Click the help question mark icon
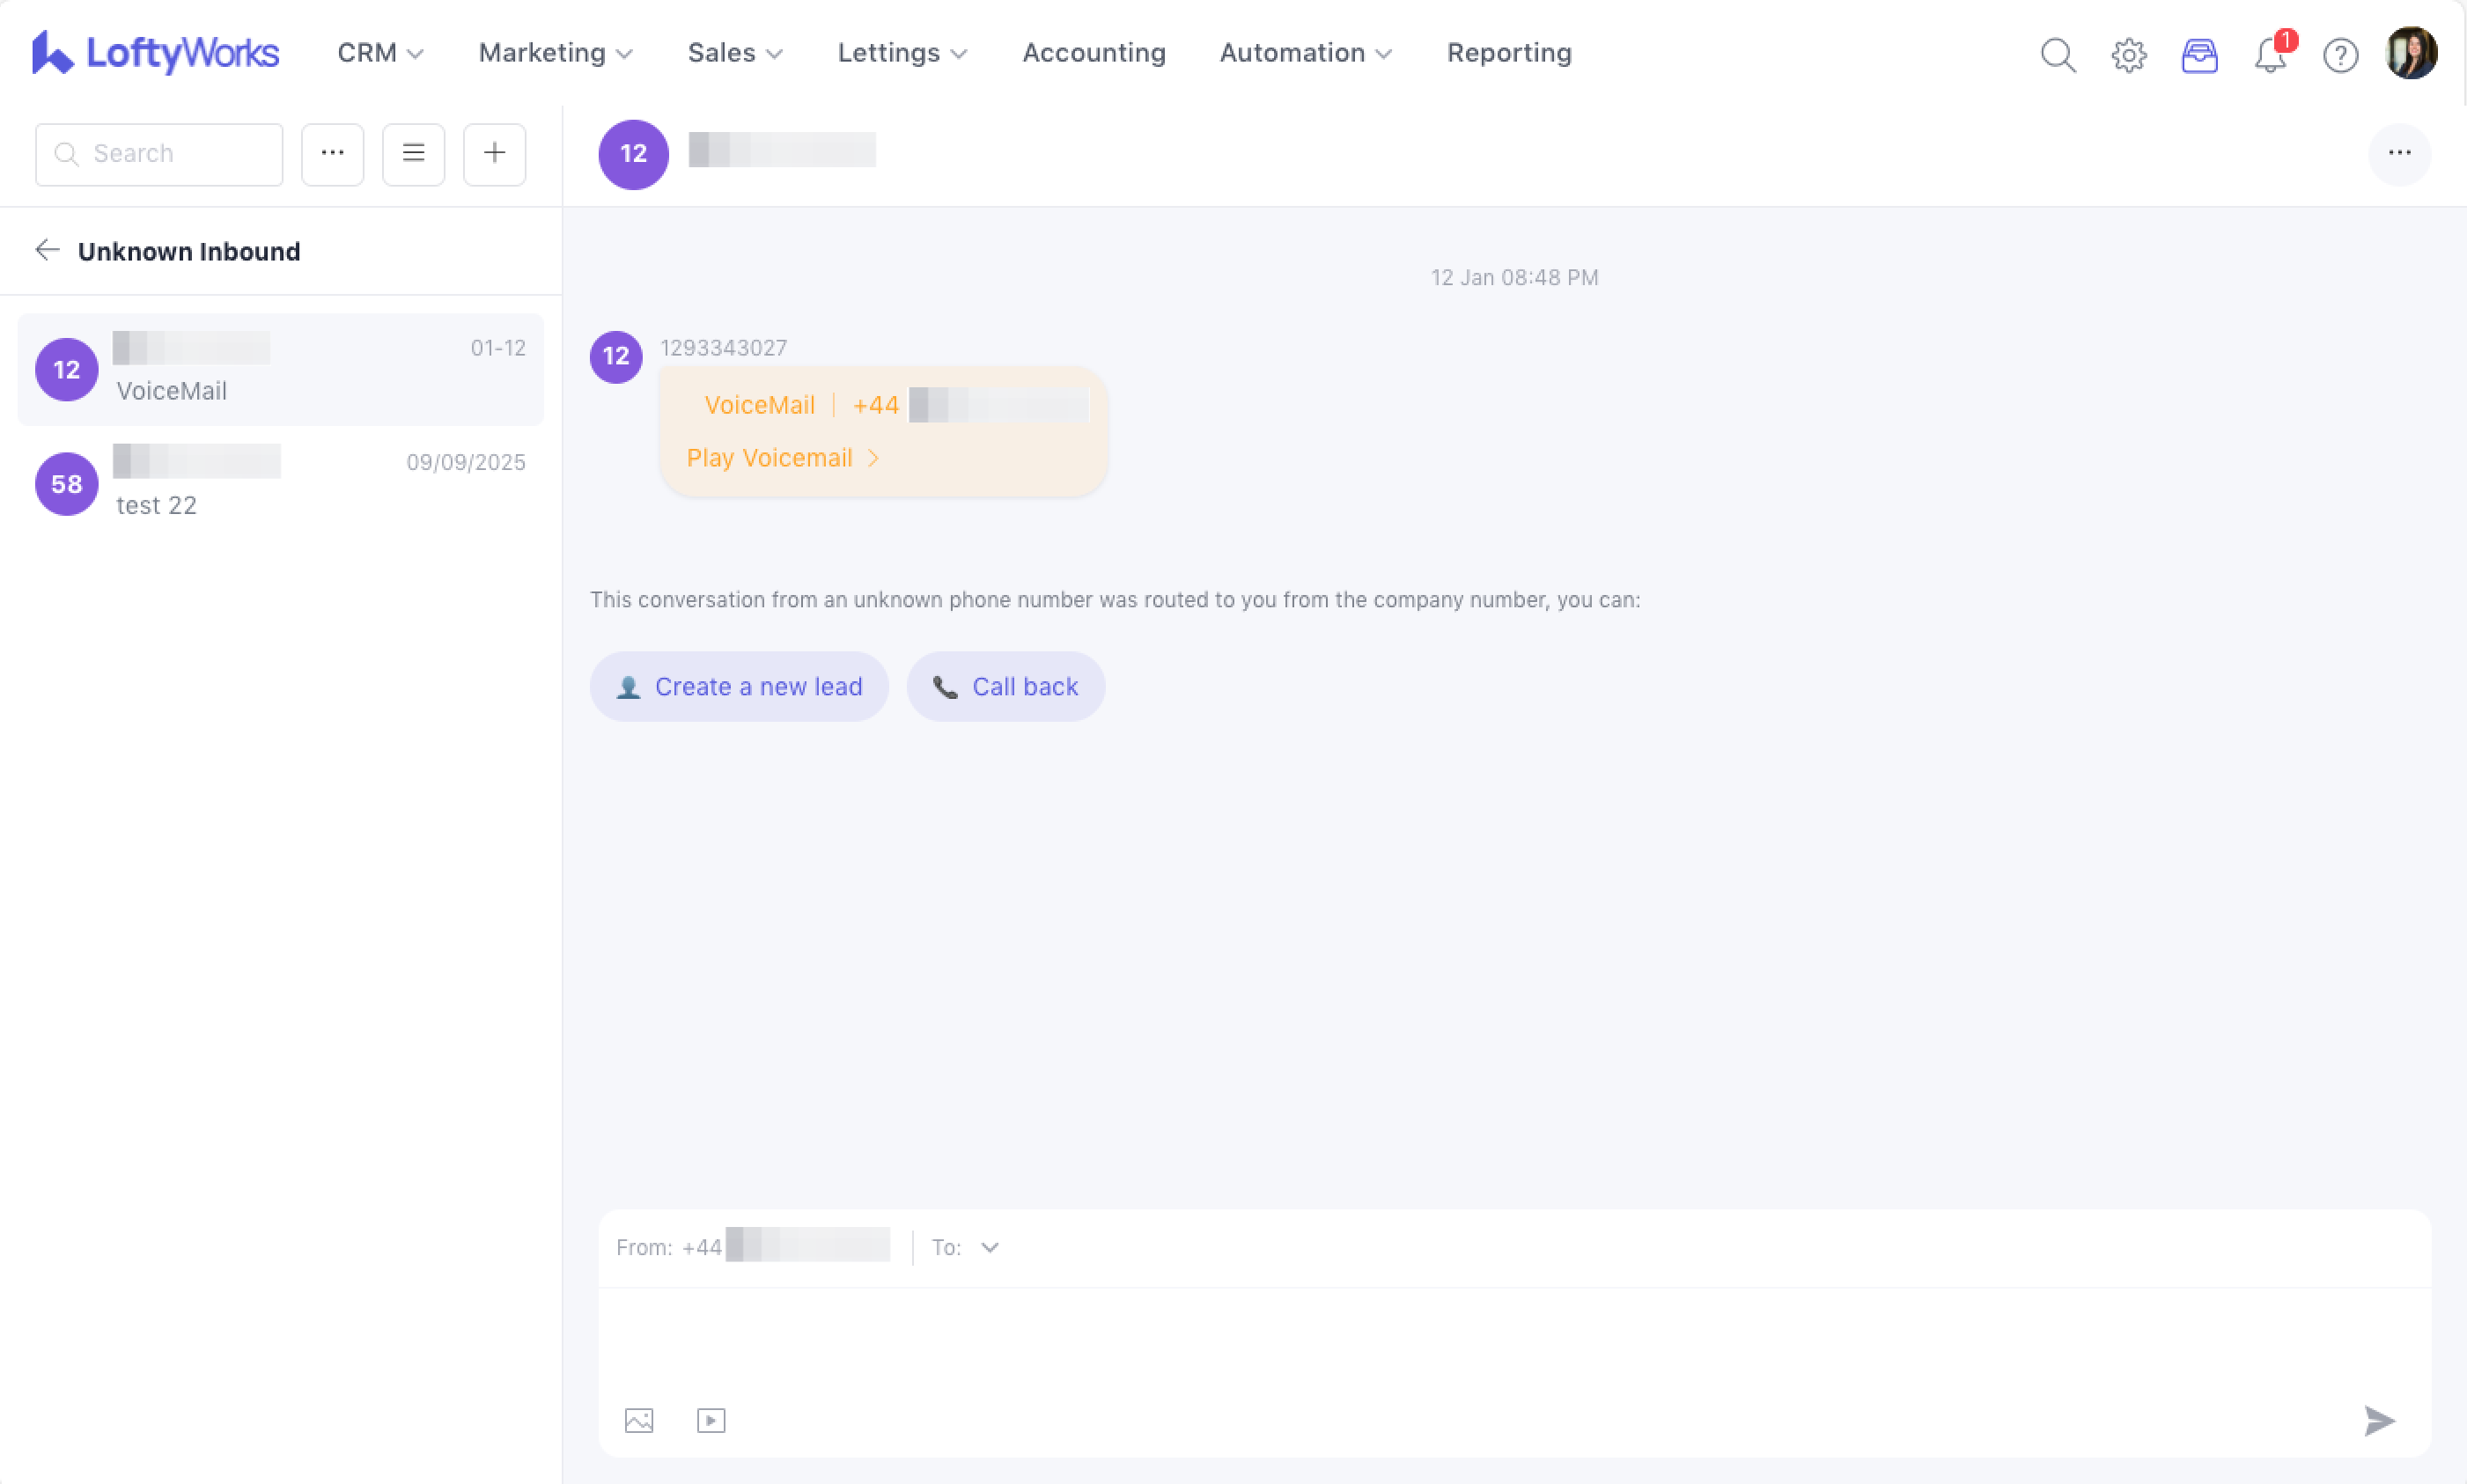The image size is (2467, 1484). pyautogui.click(x=2340, y=54)
